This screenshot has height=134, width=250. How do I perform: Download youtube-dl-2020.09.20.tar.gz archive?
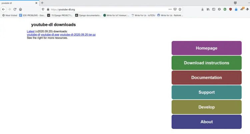[x=78, y=35]
